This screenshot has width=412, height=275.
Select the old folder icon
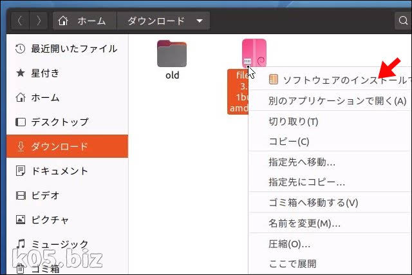click(x=172, y=53)
